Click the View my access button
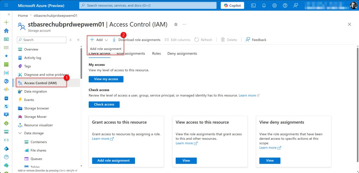This screenshot has height=173, width=359. click(x=106, y=79)
